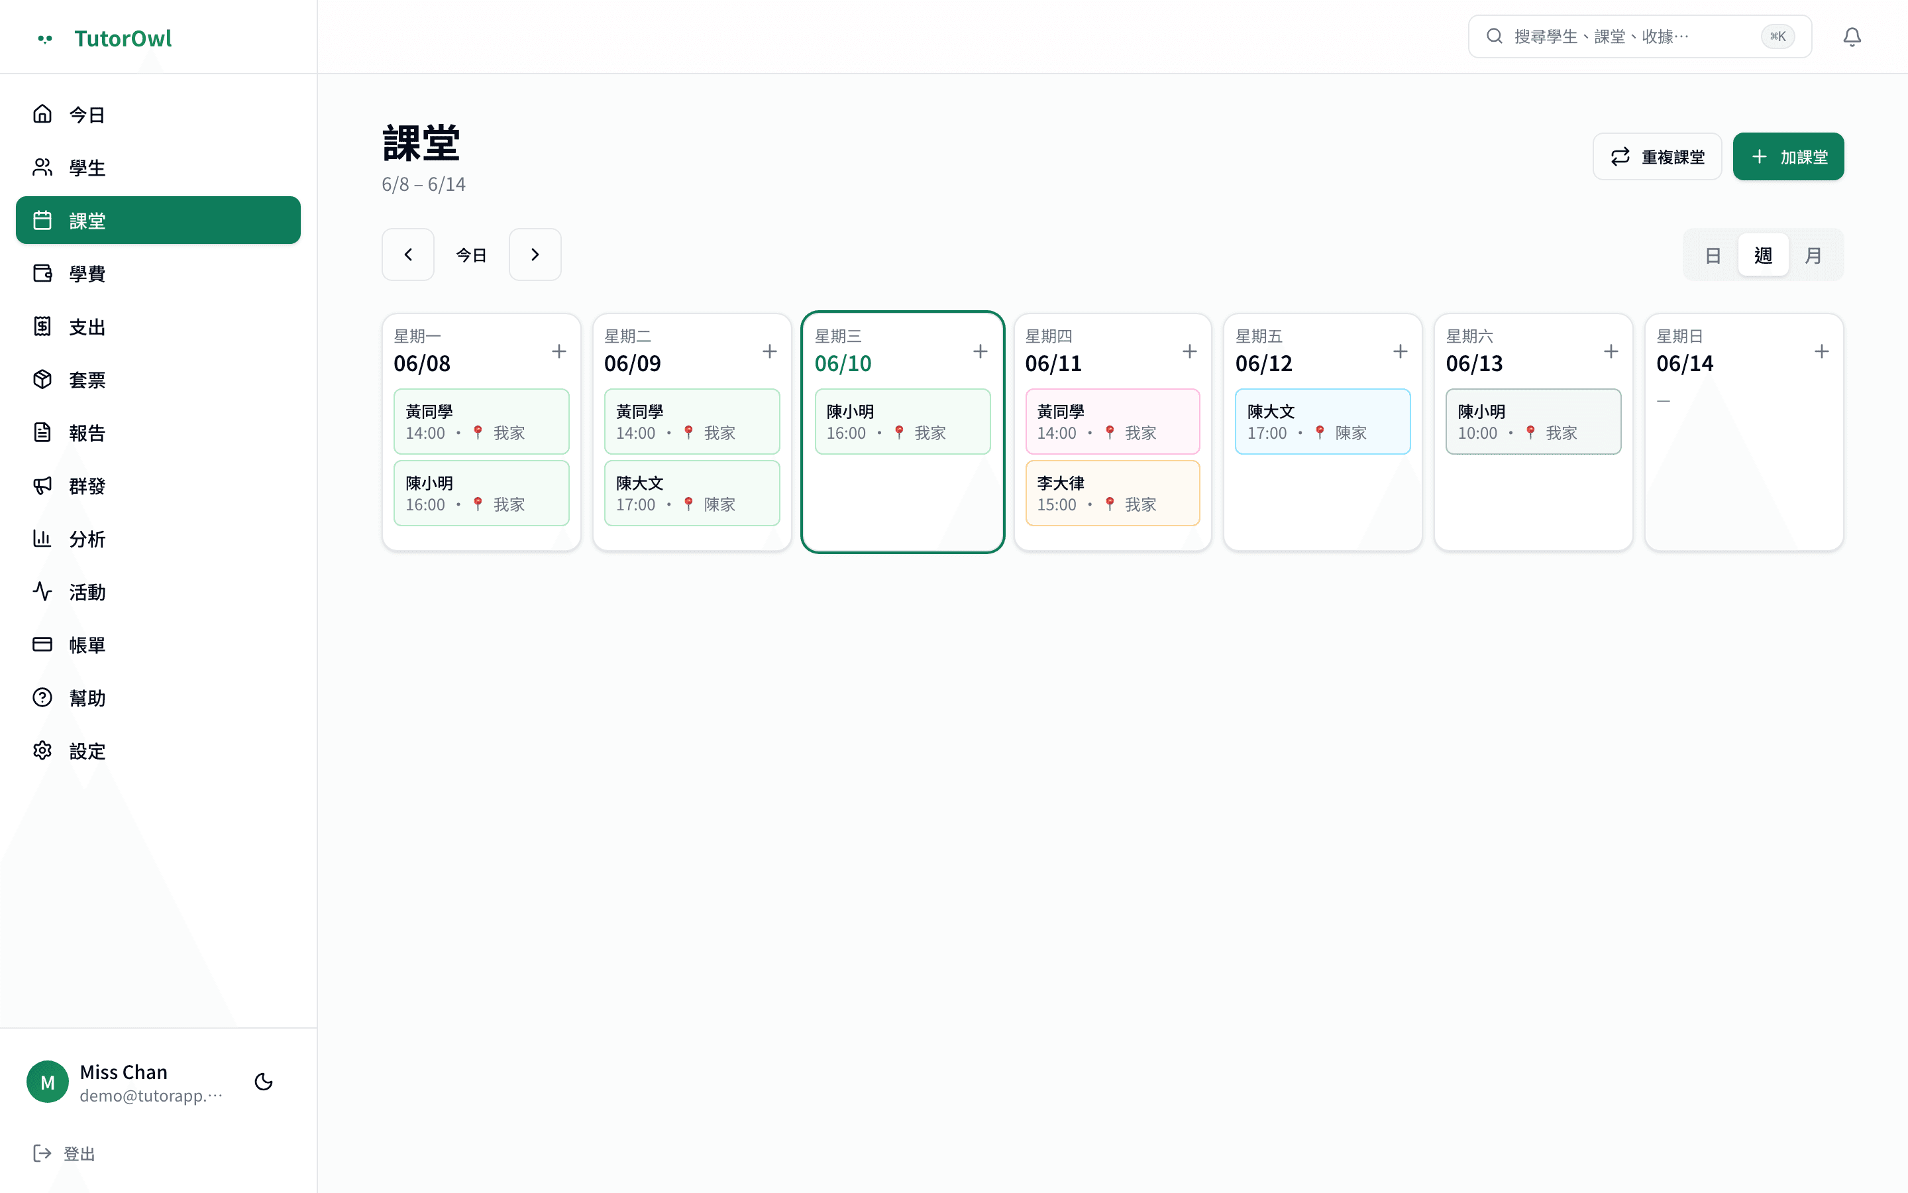This screenshot has height=1193, width=1908.
Task: Click 登出 to log out
Action: pyautogui.click(x=65, y=1153)
